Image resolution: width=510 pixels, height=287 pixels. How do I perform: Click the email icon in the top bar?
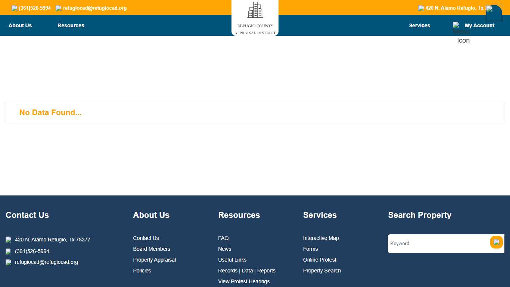(x=59, y=8)
